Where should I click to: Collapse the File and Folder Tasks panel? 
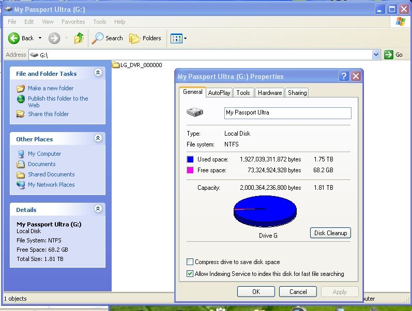pyautogui.click(x=98, y=73)
